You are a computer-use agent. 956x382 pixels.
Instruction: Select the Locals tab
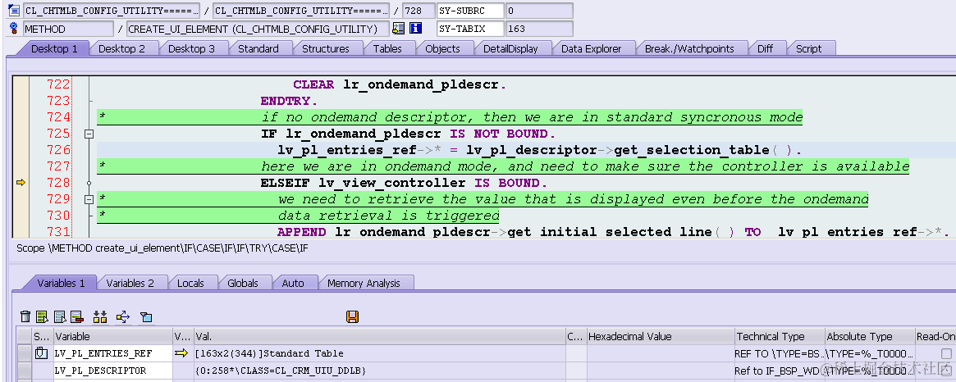(x=190, y=283)
